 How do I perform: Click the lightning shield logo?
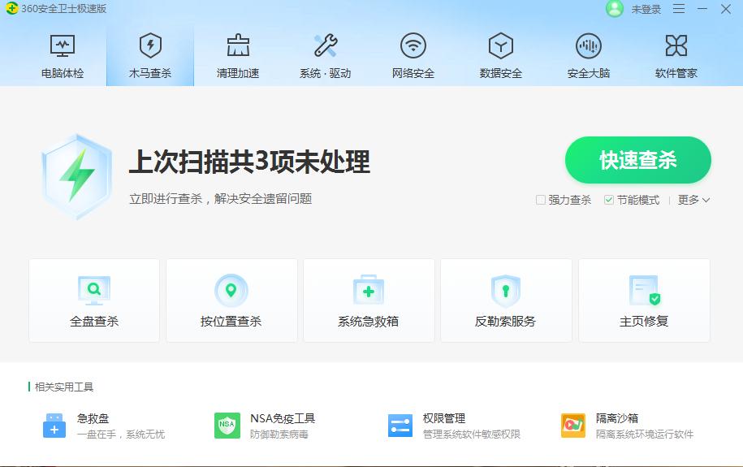tap(77, 177)
